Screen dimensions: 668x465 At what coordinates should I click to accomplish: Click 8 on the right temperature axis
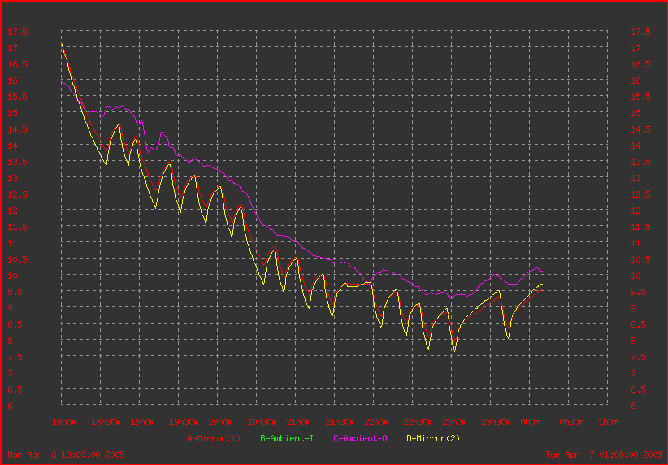[x=633, y=341]
